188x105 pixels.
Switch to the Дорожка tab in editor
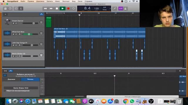(11, 79)
